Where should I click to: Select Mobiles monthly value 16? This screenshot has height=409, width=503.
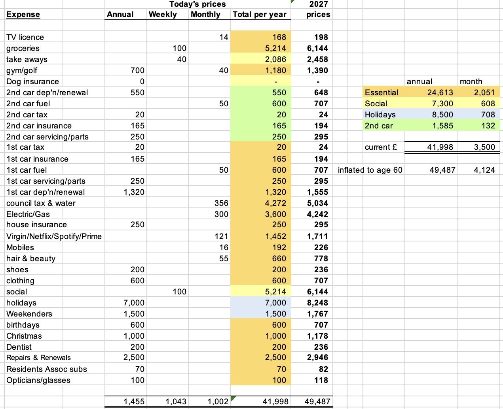click(x=224, y=247)
